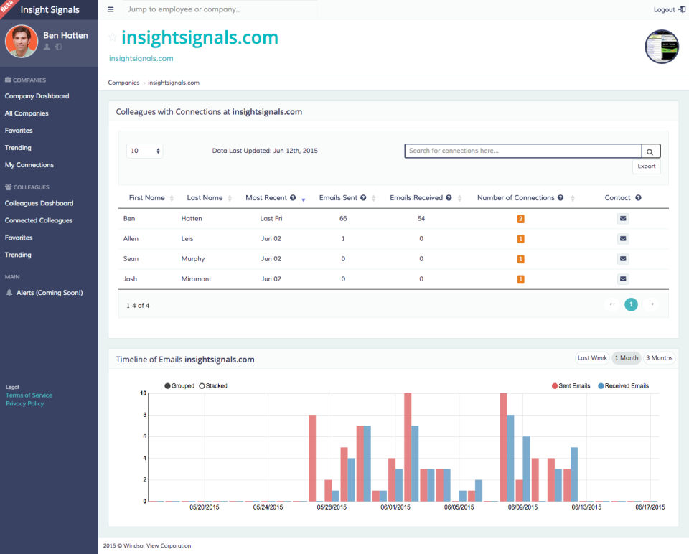Screen dimensions: 689x554
Task: Click the jump to employee or company field
Action: 215,9
